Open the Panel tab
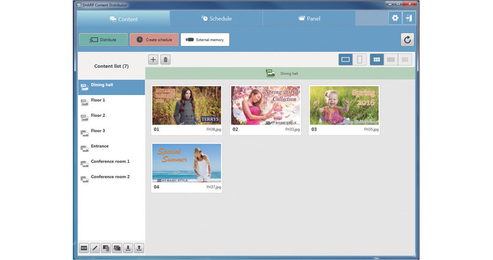Screen dimensions: 493x260 click(309, 18)
